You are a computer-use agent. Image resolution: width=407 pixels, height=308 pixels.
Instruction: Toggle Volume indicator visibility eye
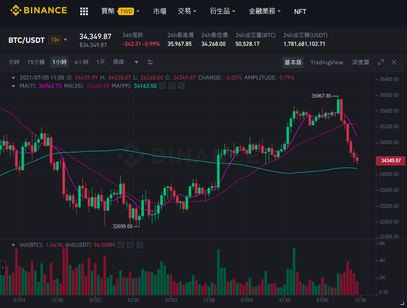tap(121, 245)
